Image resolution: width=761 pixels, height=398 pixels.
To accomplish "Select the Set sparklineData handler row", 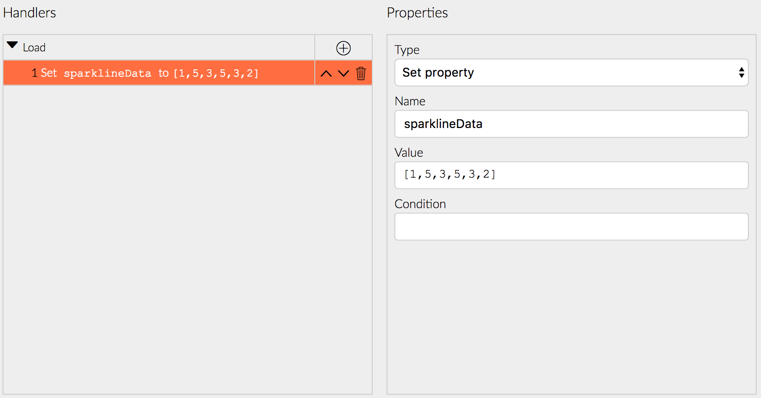I will click(159, 73).
